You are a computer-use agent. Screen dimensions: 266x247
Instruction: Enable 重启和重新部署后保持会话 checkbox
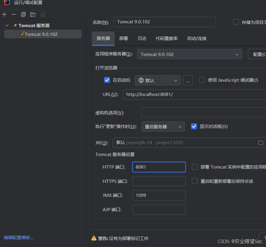pos(195,181)
